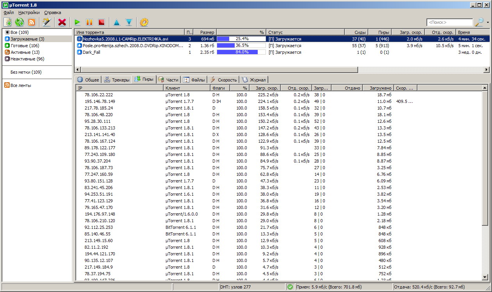Open Preferences gear icon in toolbar
This screenshot has height=292, width=492.
tap(144, 22)
